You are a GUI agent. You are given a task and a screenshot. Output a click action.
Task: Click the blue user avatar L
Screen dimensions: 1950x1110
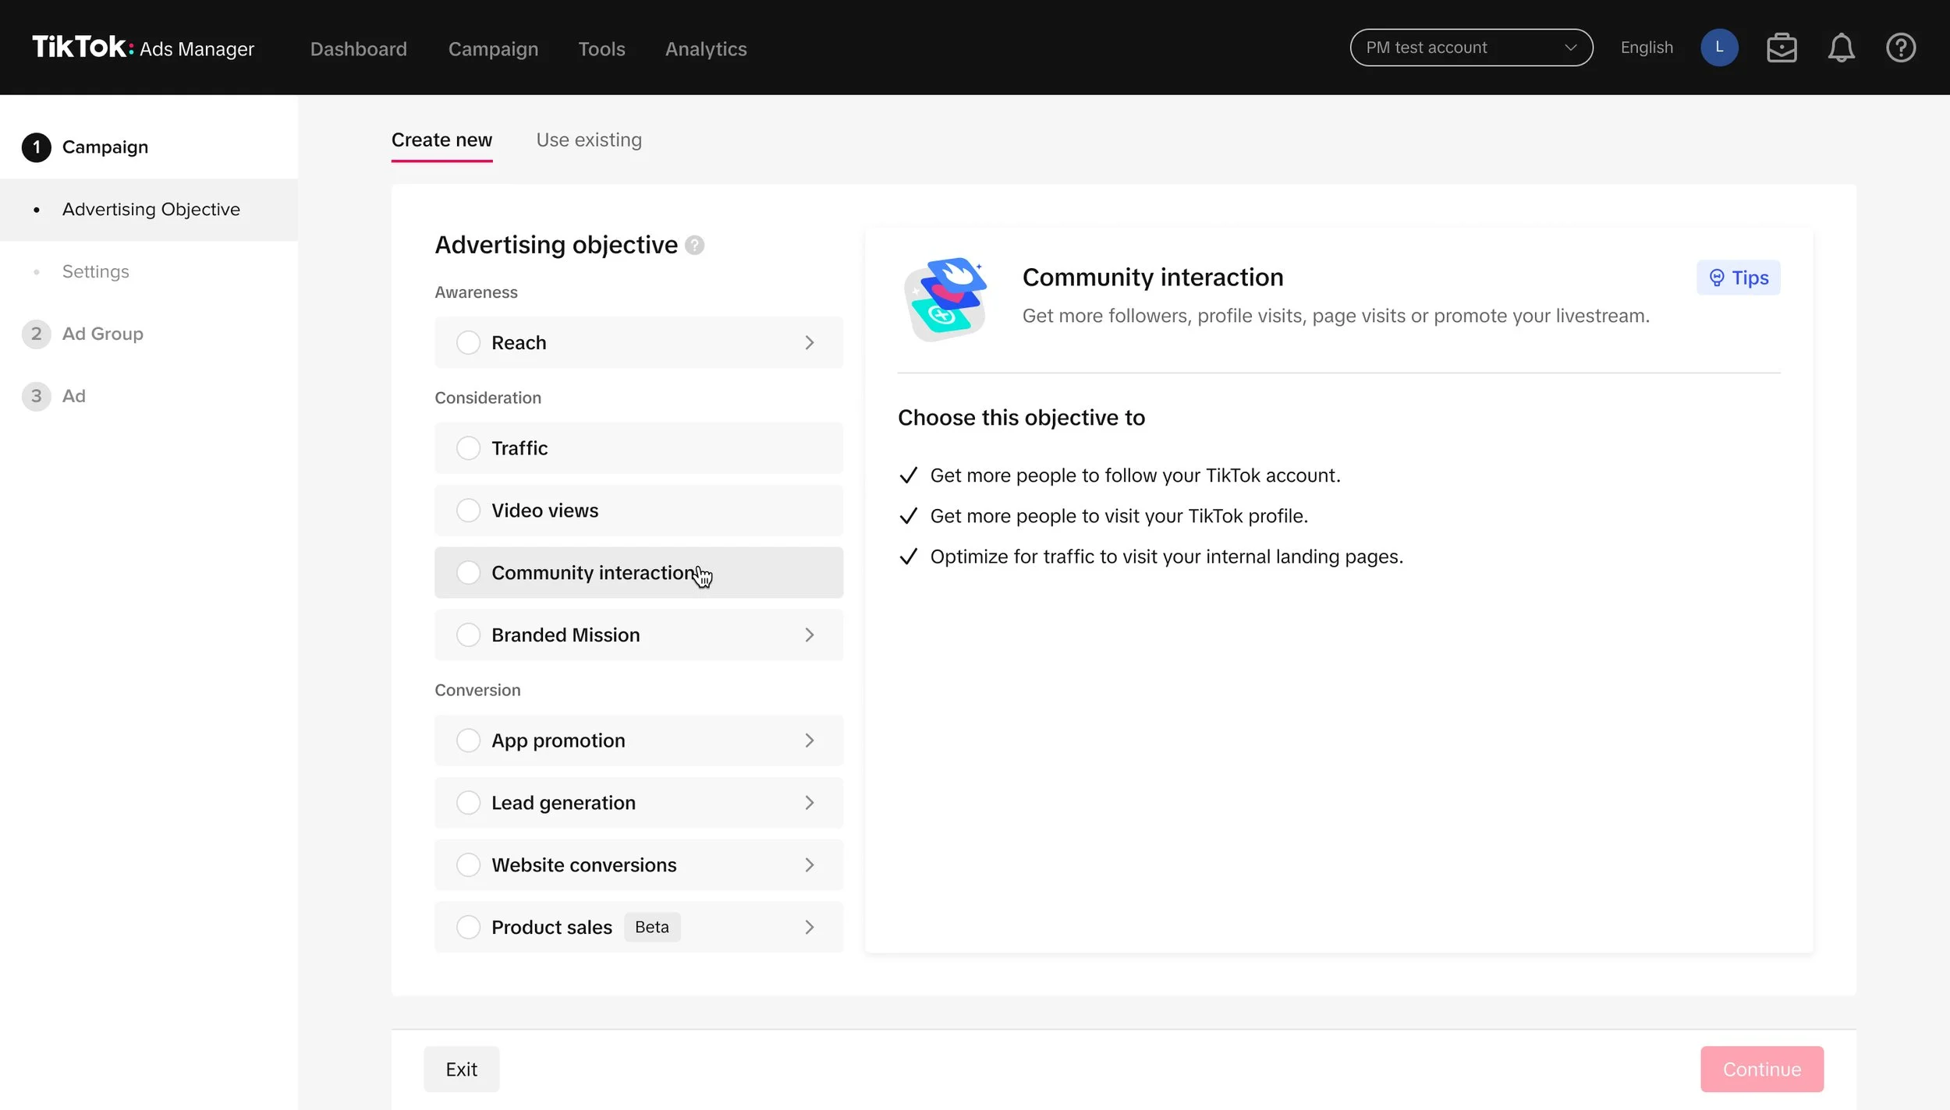coord(1719,48)
